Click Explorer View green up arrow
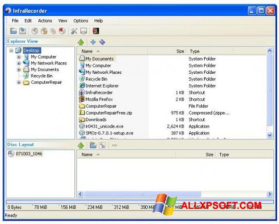Screen dimensions: 279x224 coord(81,42)
